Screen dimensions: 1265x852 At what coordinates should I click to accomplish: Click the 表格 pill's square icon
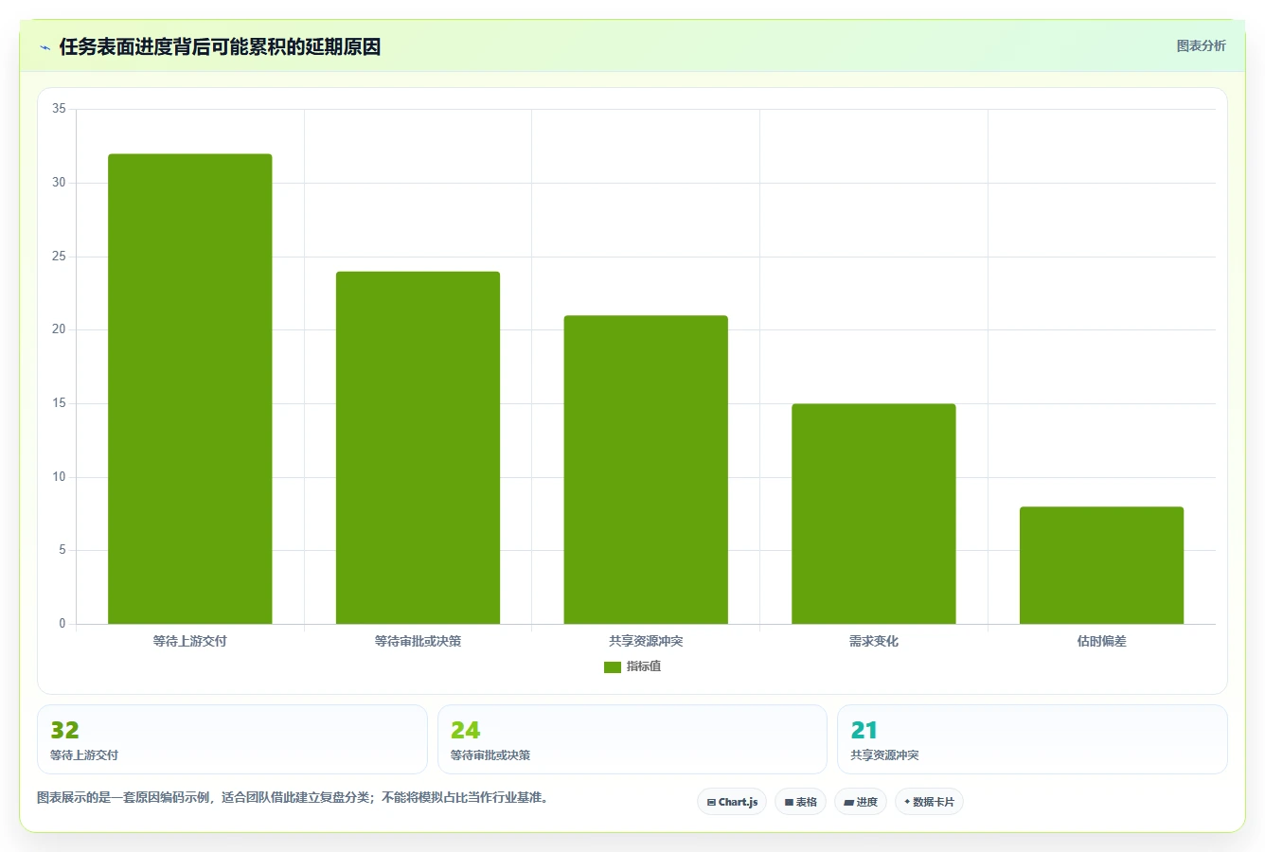789,802
